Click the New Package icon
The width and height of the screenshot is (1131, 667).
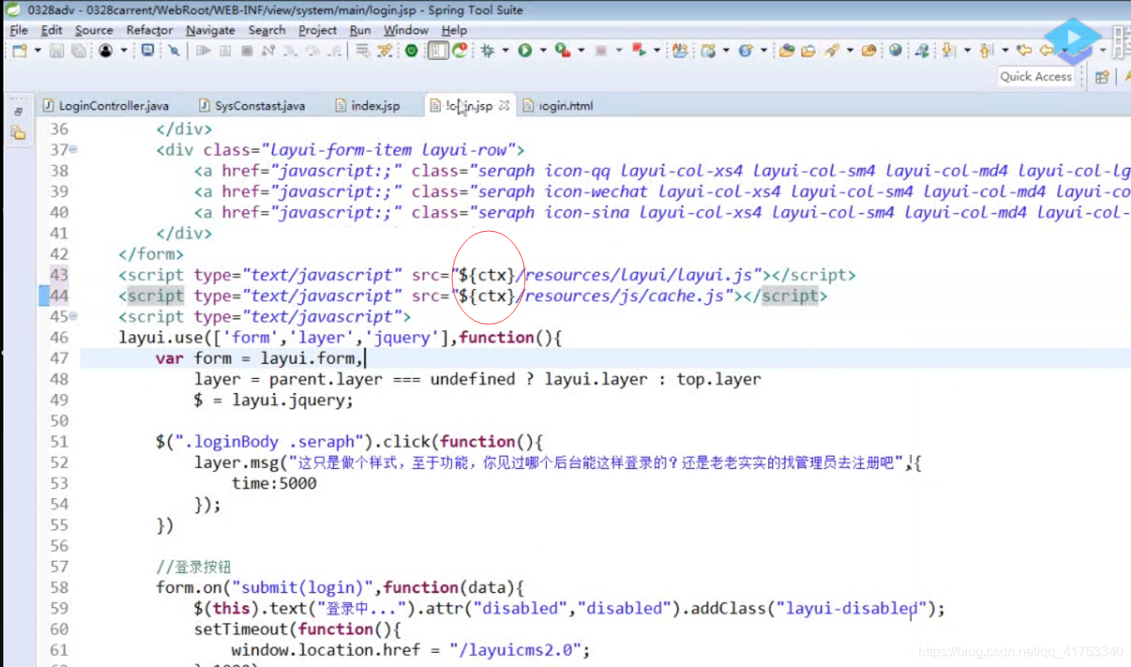(708, 50)
